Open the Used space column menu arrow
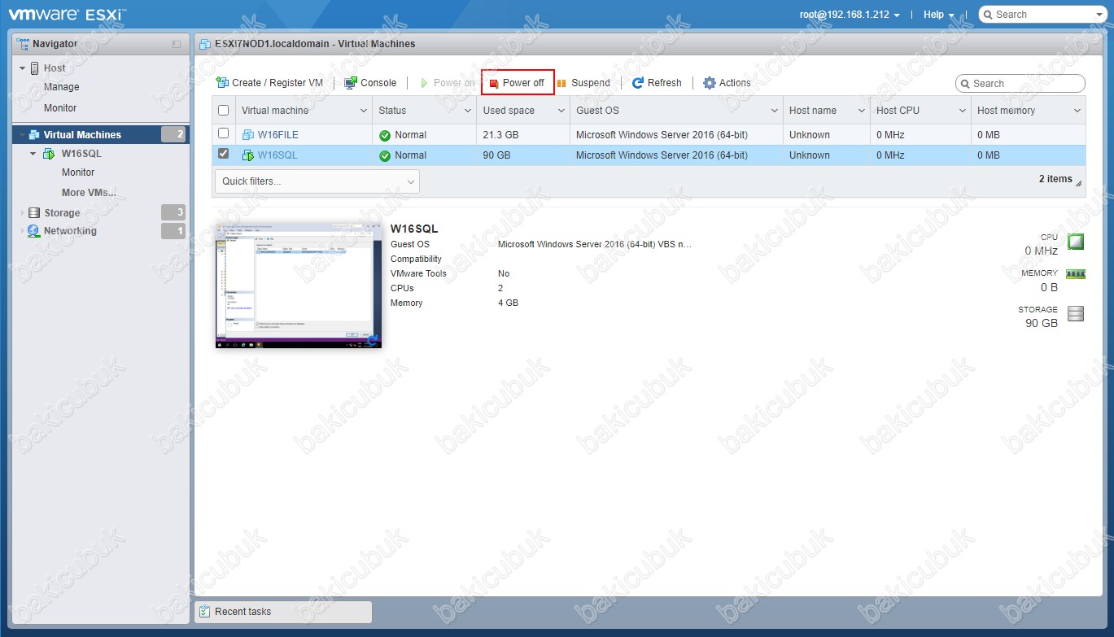The width and height of the screenshot is (1114, 637). click(561, 111)
